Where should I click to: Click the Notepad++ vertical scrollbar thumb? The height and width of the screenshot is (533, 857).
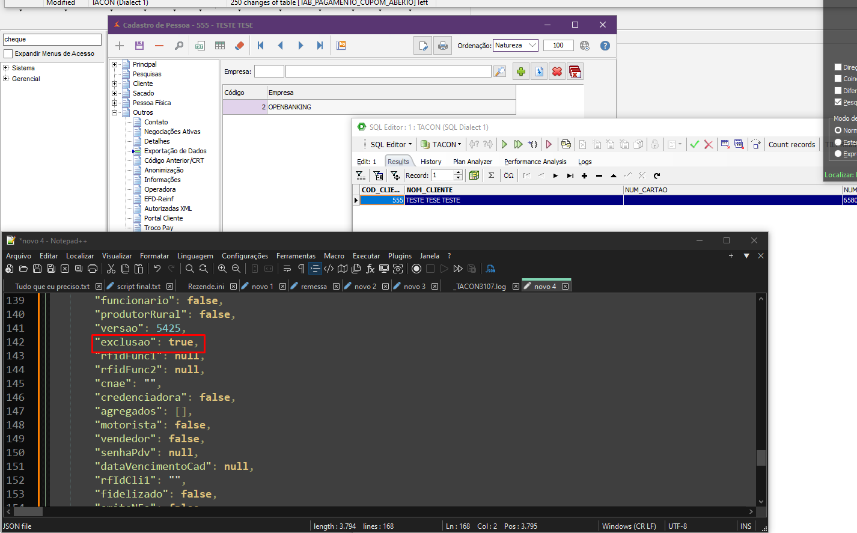(761, 457)
